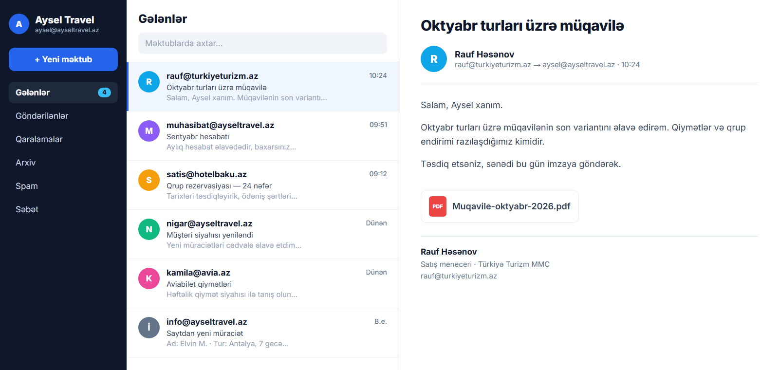This screenshot has width=779, height=370.
Task: Click the B.e. date of info@ayseltravel.az email
Action: [381, 321]
